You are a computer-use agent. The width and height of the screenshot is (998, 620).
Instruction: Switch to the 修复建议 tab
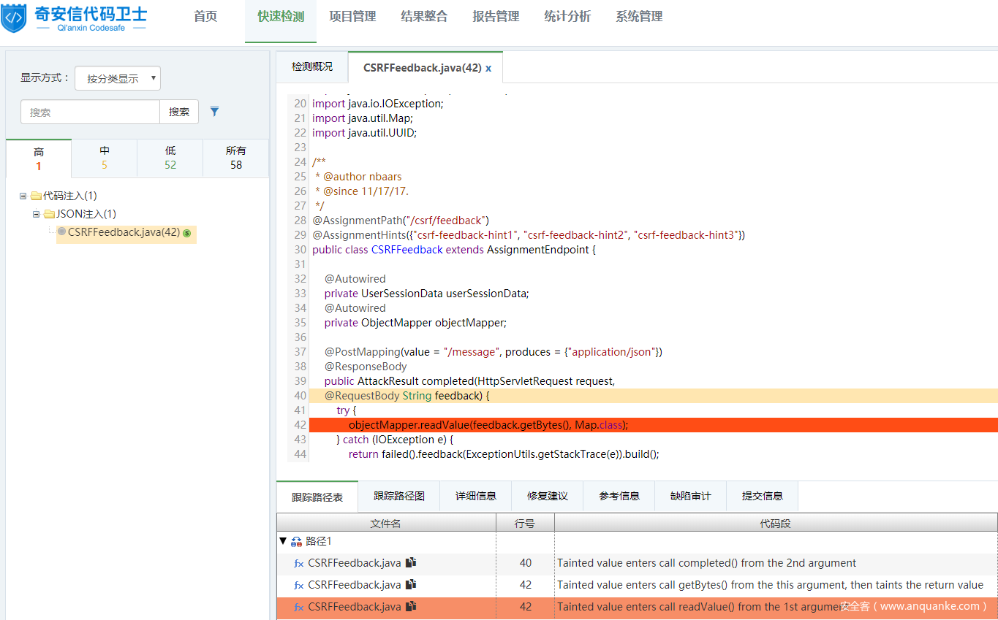(x=548, y=496)
